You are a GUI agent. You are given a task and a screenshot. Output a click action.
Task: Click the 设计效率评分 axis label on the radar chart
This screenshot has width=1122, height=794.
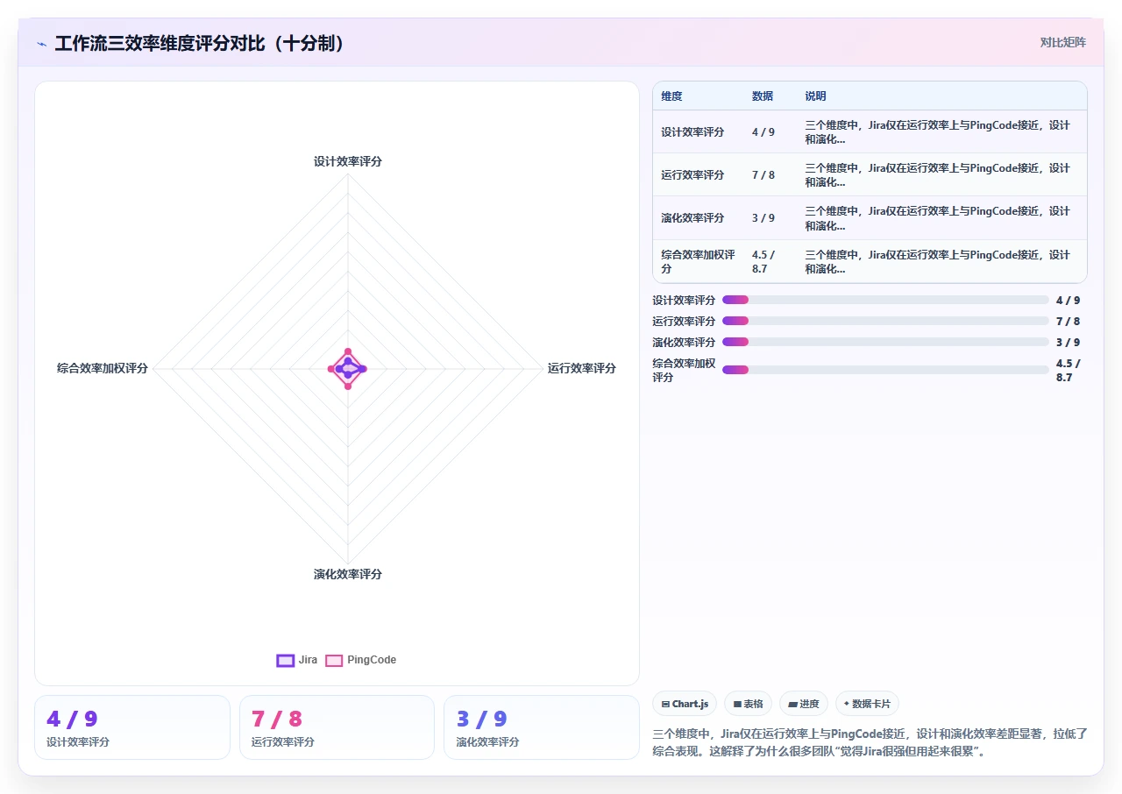pos(348,161)
